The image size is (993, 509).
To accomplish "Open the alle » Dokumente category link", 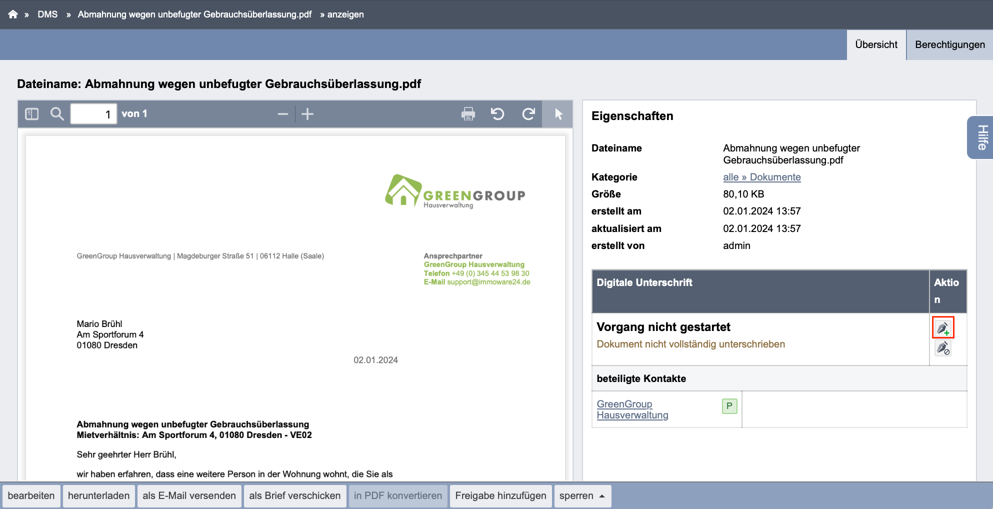I will click(x=761, y=177).
